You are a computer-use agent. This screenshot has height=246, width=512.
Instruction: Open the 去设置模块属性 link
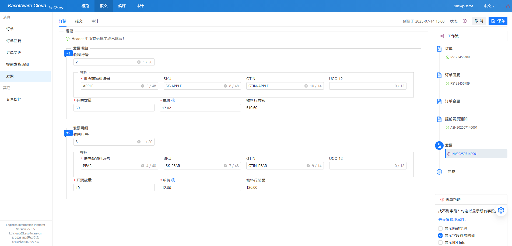[452, 220]
